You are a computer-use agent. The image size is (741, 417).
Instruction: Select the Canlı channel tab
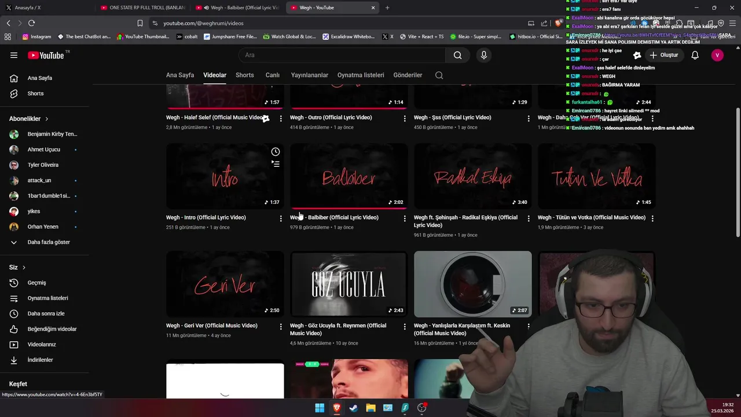pyautogui.click(x=272, y=75)
